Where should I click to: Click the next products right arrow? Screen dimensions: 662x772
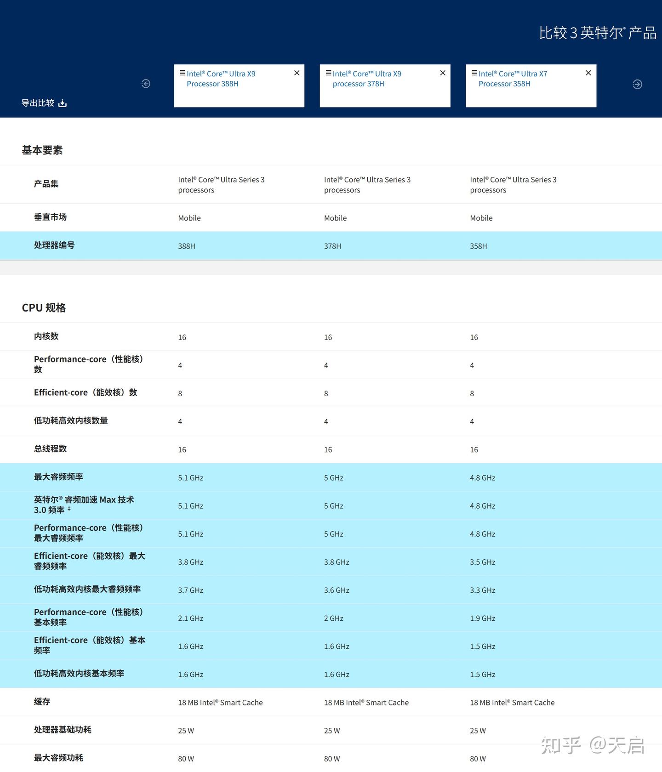637,84
